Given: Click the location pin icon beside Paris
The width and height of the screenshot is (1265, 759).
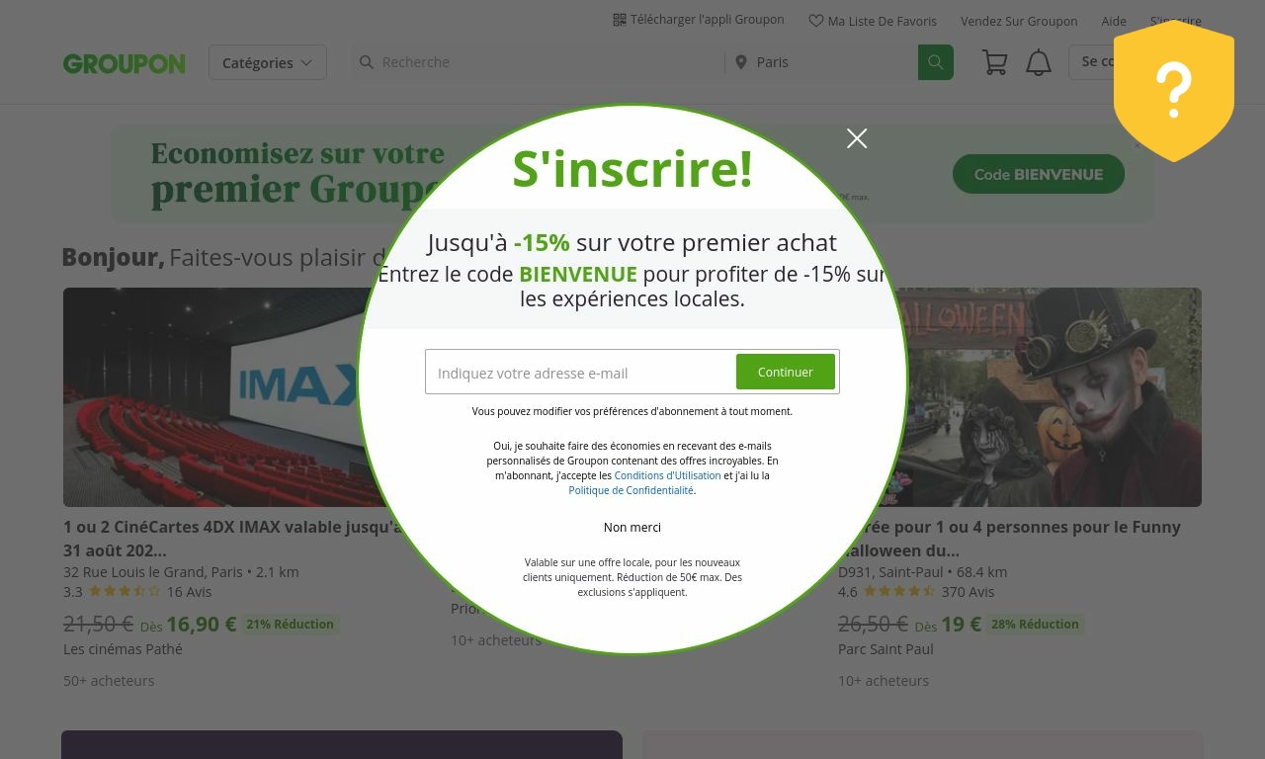Looking at the screenshot, I should point(741,62).
